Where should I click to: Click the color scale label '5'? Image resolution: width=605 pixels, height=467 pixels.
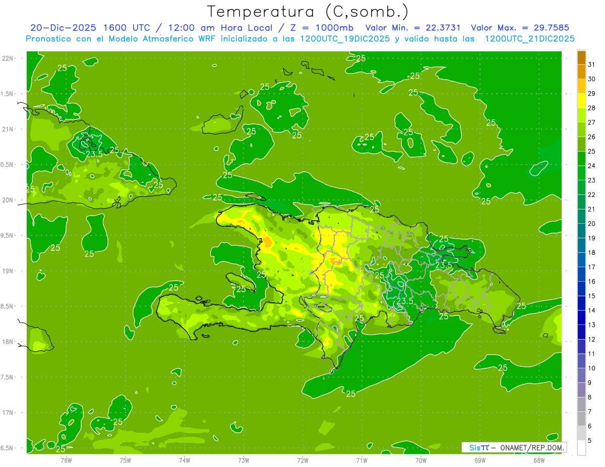click(x=590, y=440)
